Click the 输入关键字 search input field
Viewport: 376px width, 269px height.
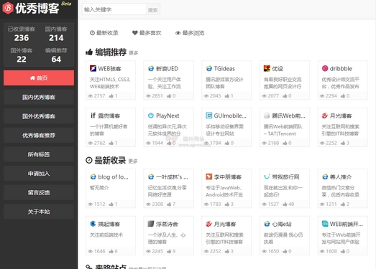click(114, 9)
